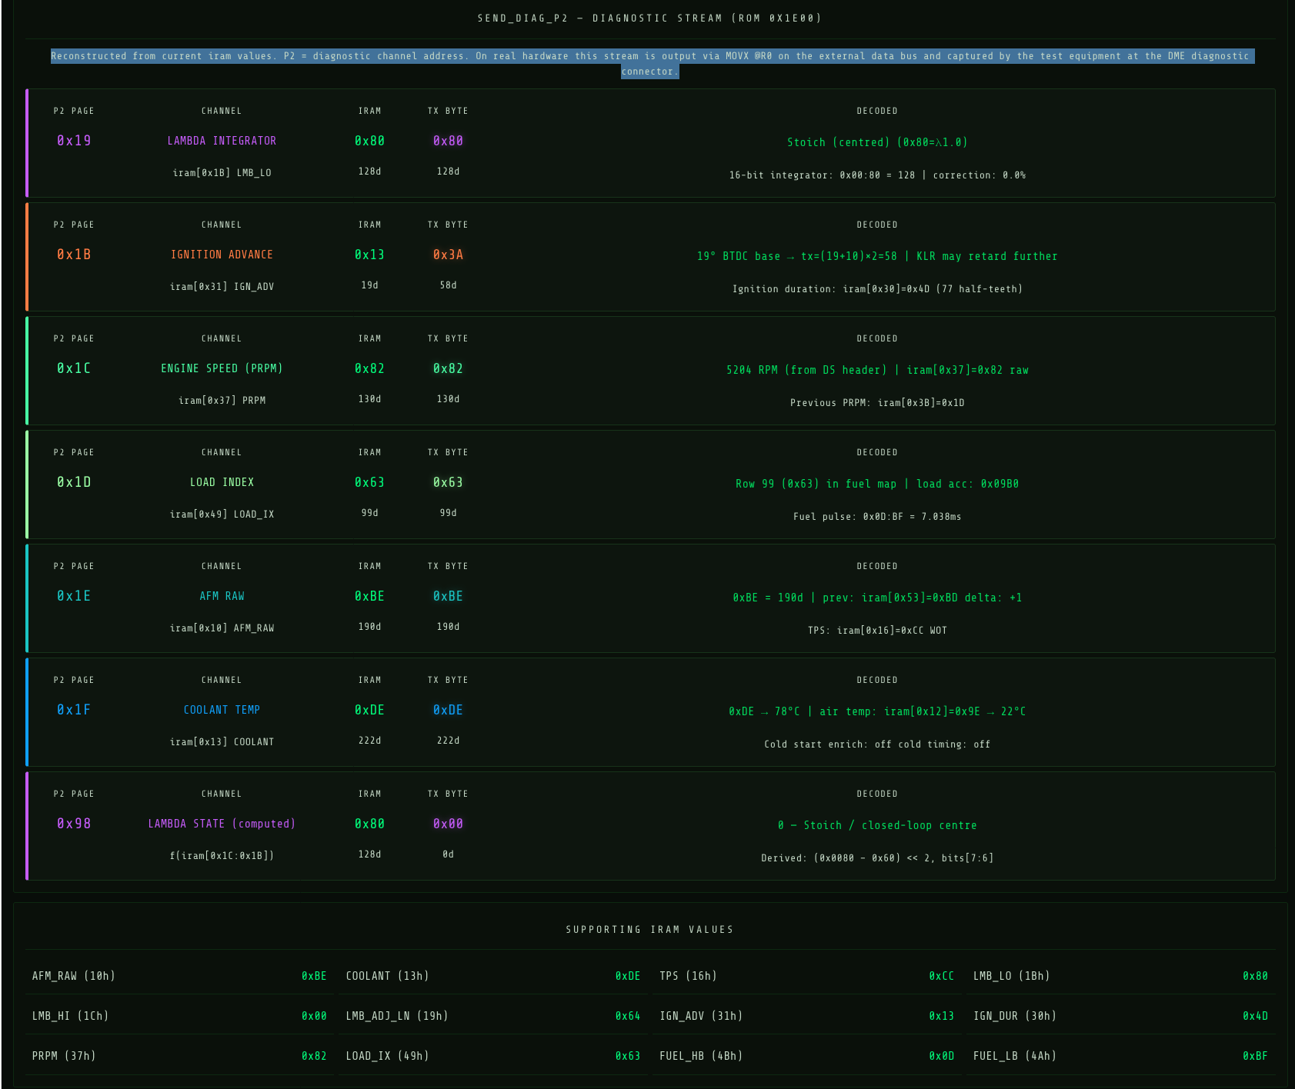Select P2 page value 0x1F

point(74,710)
